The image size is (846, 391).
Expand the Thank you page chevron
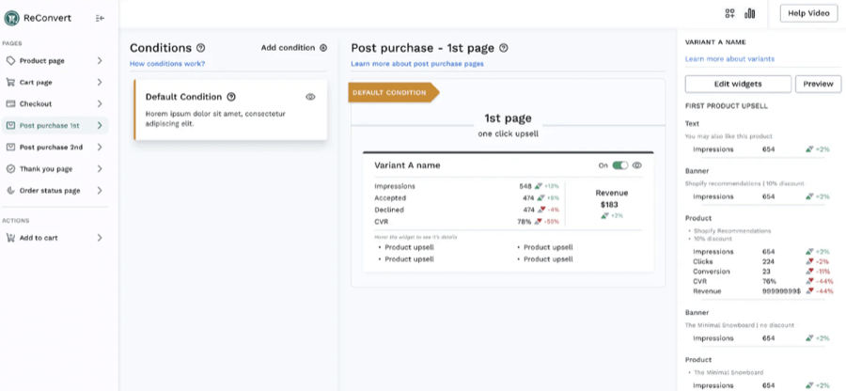(x=100, y=169)
